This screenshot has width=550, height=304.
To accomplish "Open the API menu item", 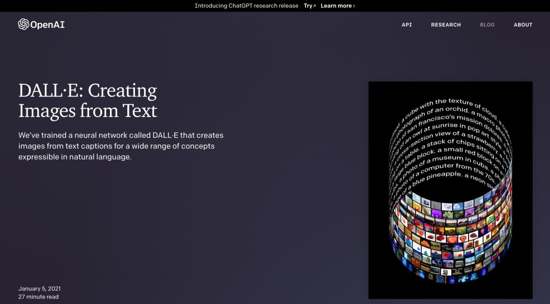I will click(406, 25).
